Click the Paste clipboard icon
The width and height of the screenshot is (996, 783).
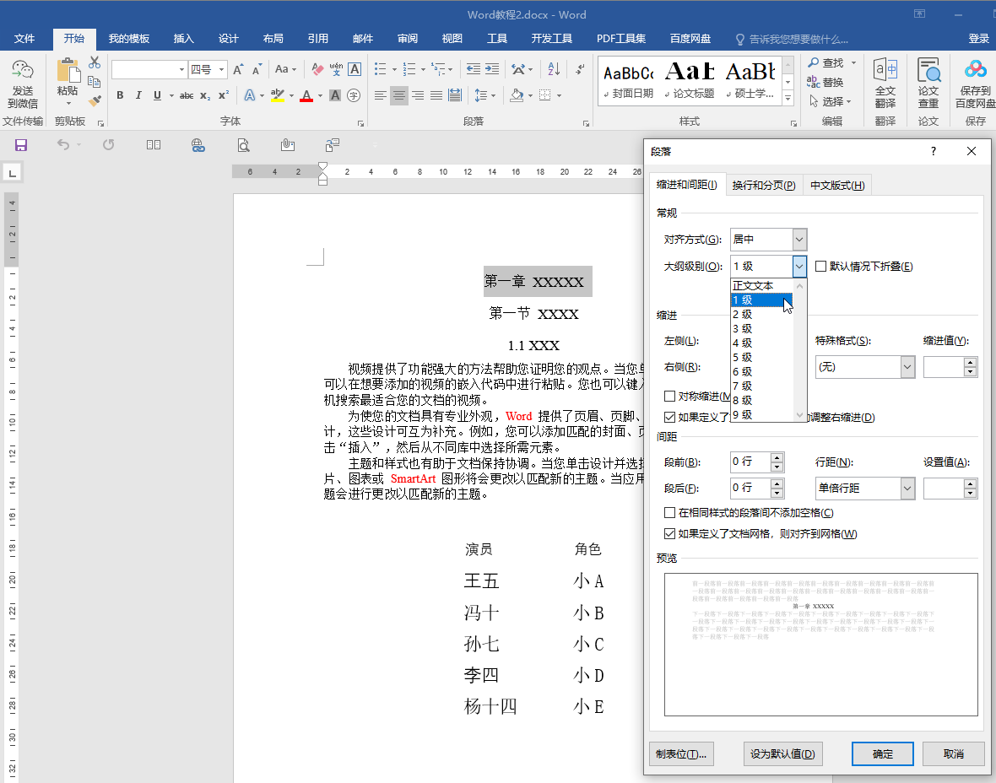(x=68, y=71)
